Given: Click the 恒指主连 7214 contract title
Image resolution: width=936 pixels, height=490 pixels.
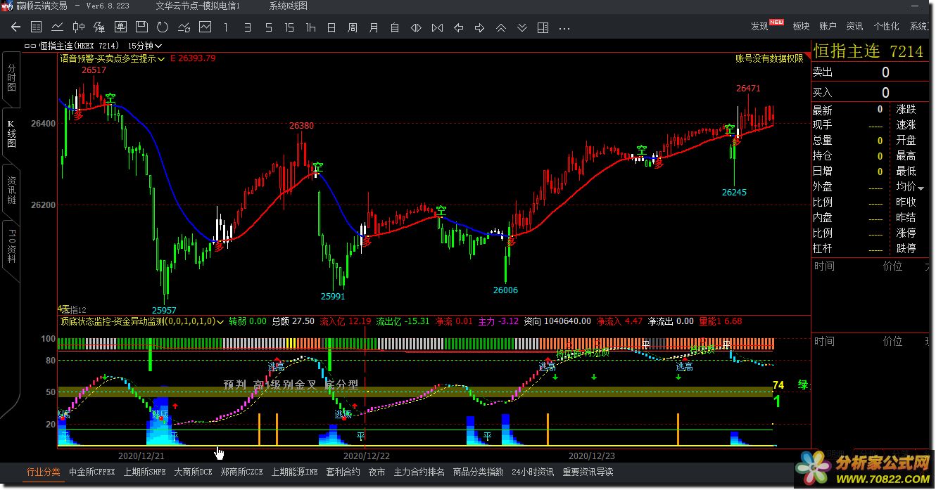Looking at the screenshot, I should point(868,51).
